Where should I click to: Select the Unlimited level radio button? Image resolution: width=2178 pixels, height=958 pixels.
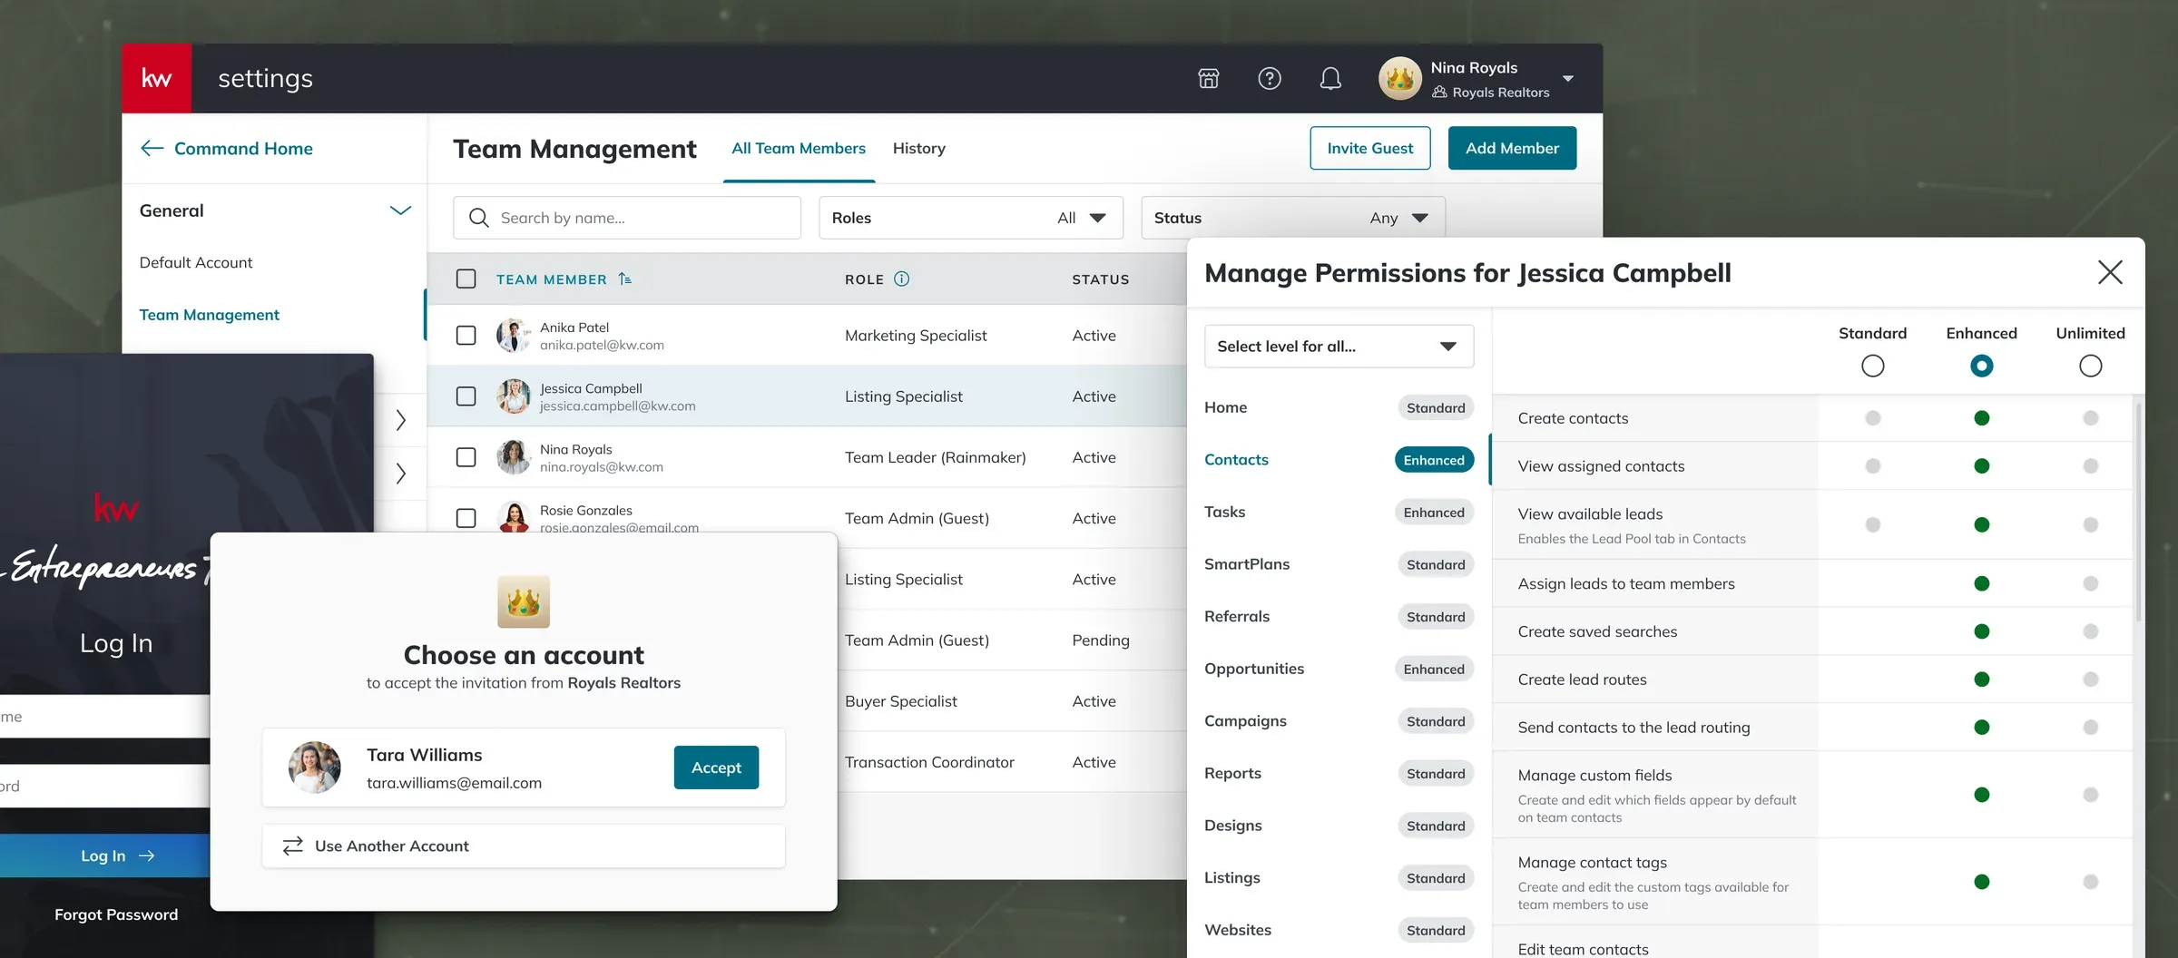tap(2090, 366)
